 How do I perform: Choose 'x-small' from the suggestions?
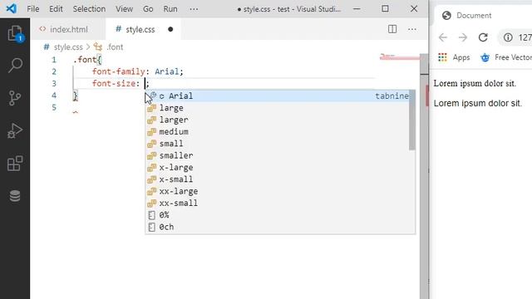(278, 179)
